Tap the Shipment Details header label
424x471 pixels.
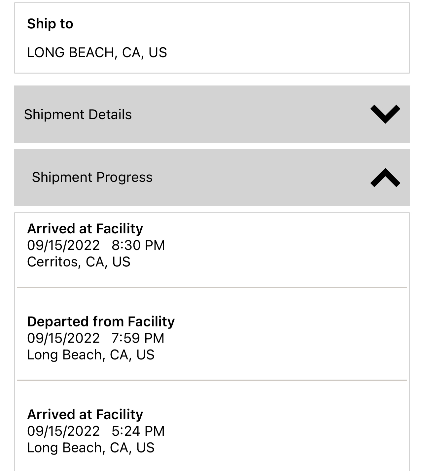tap(78, 115)
